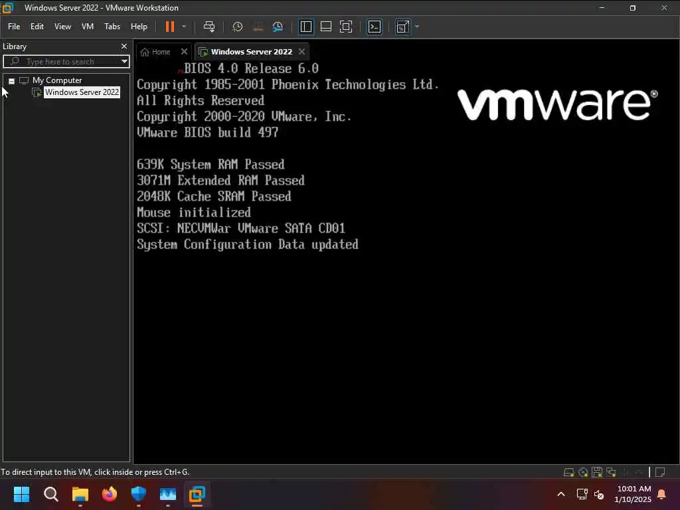Screen dimensions: 680x510
Task: Open the Help menu
Action: click(x=139, y=27)
